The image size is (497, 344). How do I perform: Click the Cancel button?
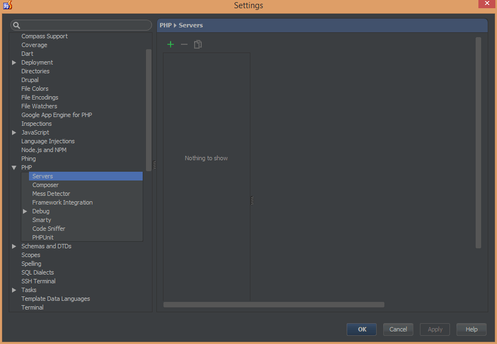(398, 329)
